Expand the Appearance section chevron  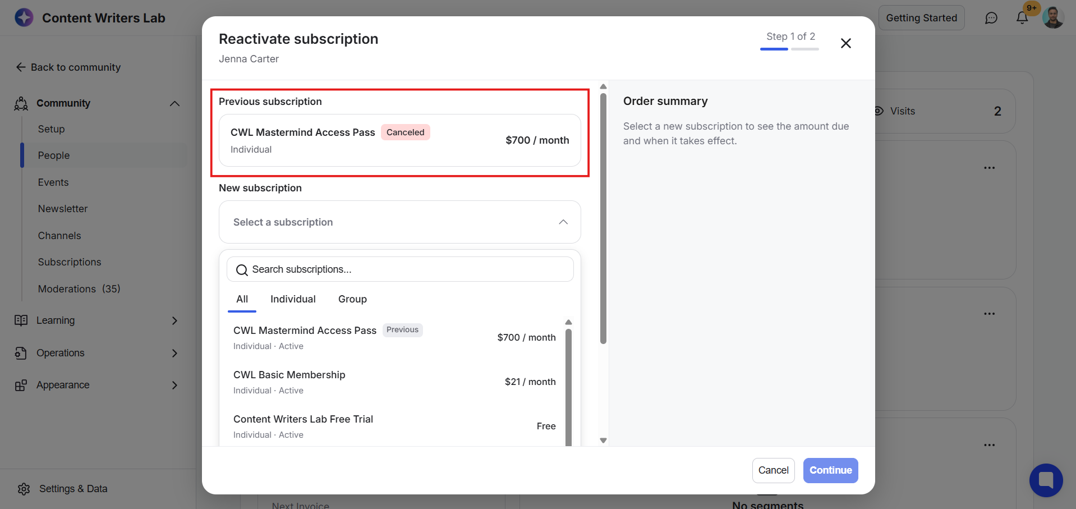click(174, 385)
